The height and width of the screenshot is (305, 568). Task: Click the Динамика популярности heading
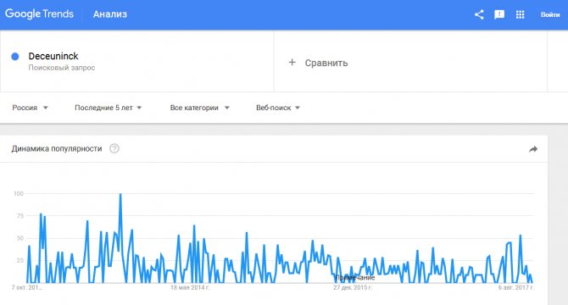57,149
